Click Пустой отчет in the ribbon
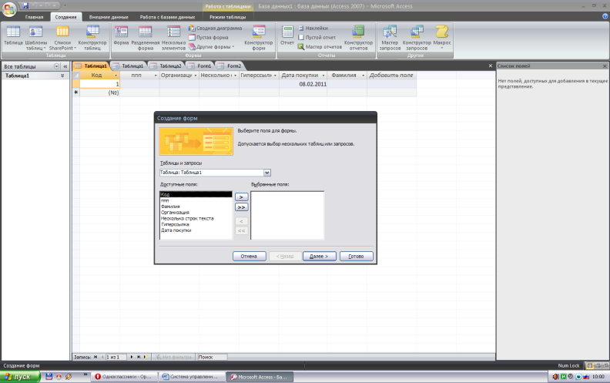The width and height of the screenshot is (610, 383). point(317,38)
